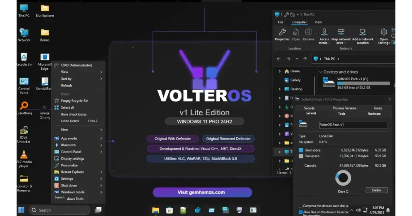Viewport: 412px width, 216px height.
Task: Toggle Allow files on this drive indexed checkbox
Action: [301, 212]
